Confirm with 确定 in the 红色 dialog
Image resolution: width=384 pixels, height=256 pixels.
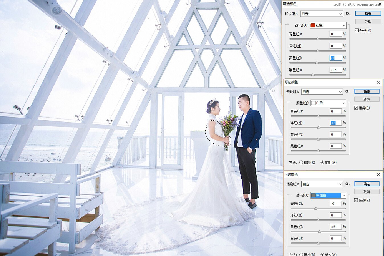point(368,13)
